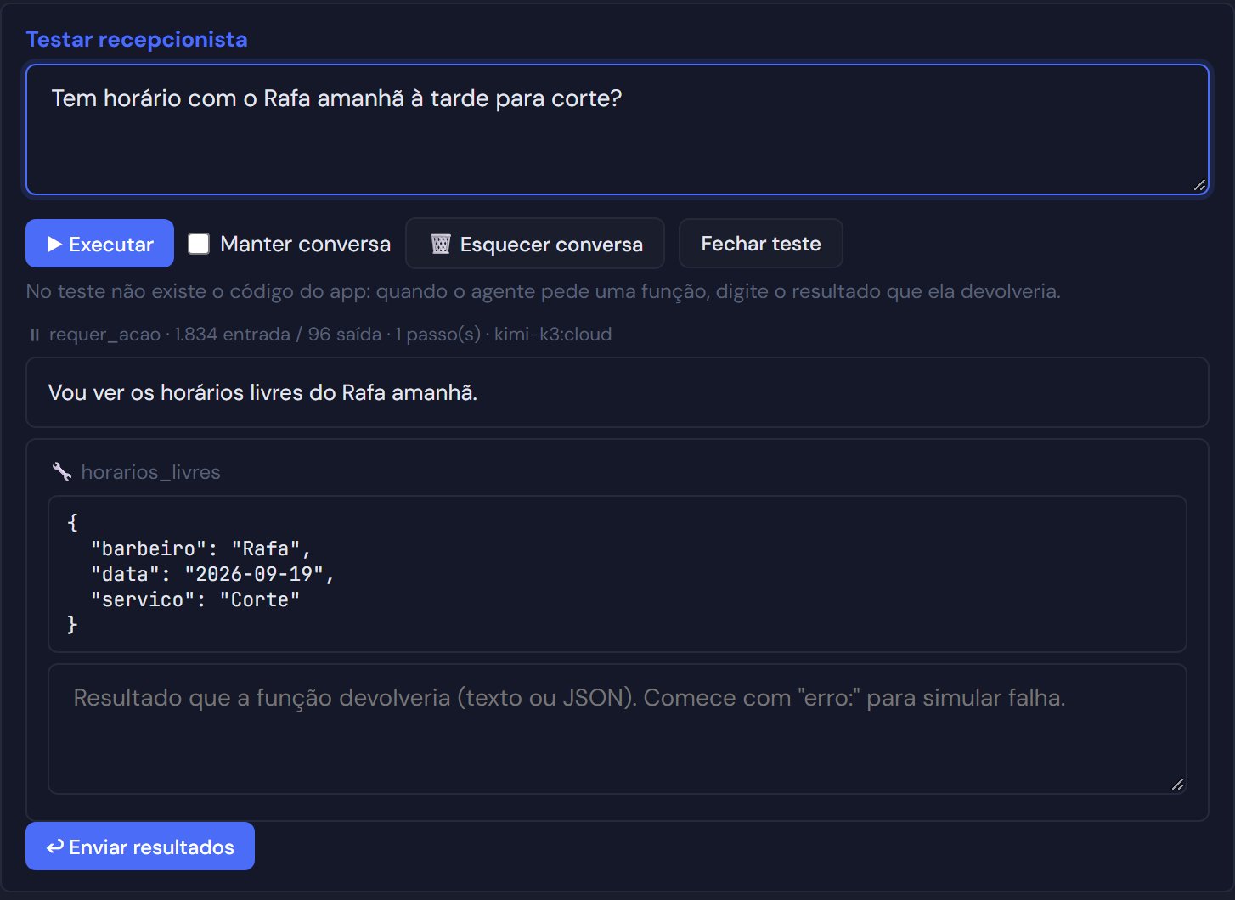Screen dimensions: 1235x900
Task: Click the trash bin icon beside Esquecer conversa
Action: point(440,245)
